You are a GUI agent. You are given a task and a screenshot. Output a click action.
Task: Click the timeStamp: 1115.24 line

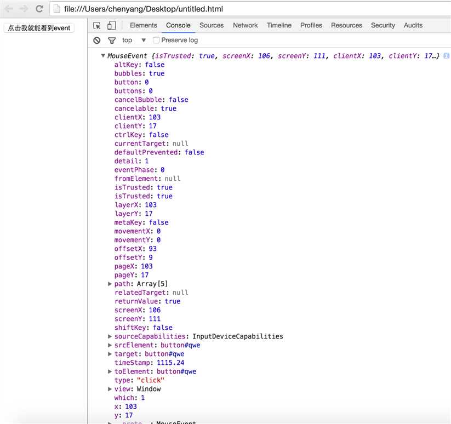click(149, 363)
